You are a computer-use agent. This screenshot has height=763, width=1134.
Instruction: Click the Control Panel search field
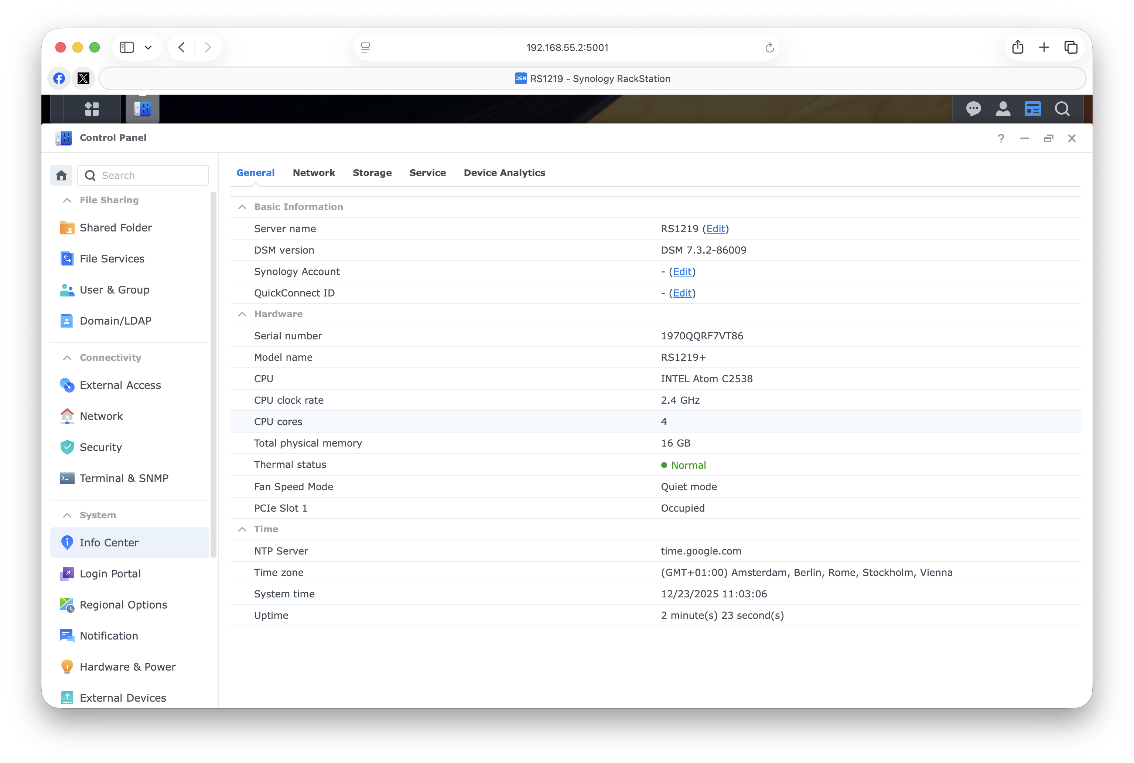(151, 175)
